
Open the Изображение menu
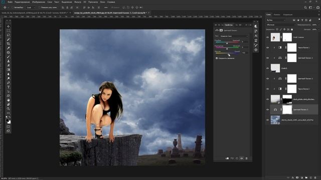pyautogui.click(x=39, y=2)
